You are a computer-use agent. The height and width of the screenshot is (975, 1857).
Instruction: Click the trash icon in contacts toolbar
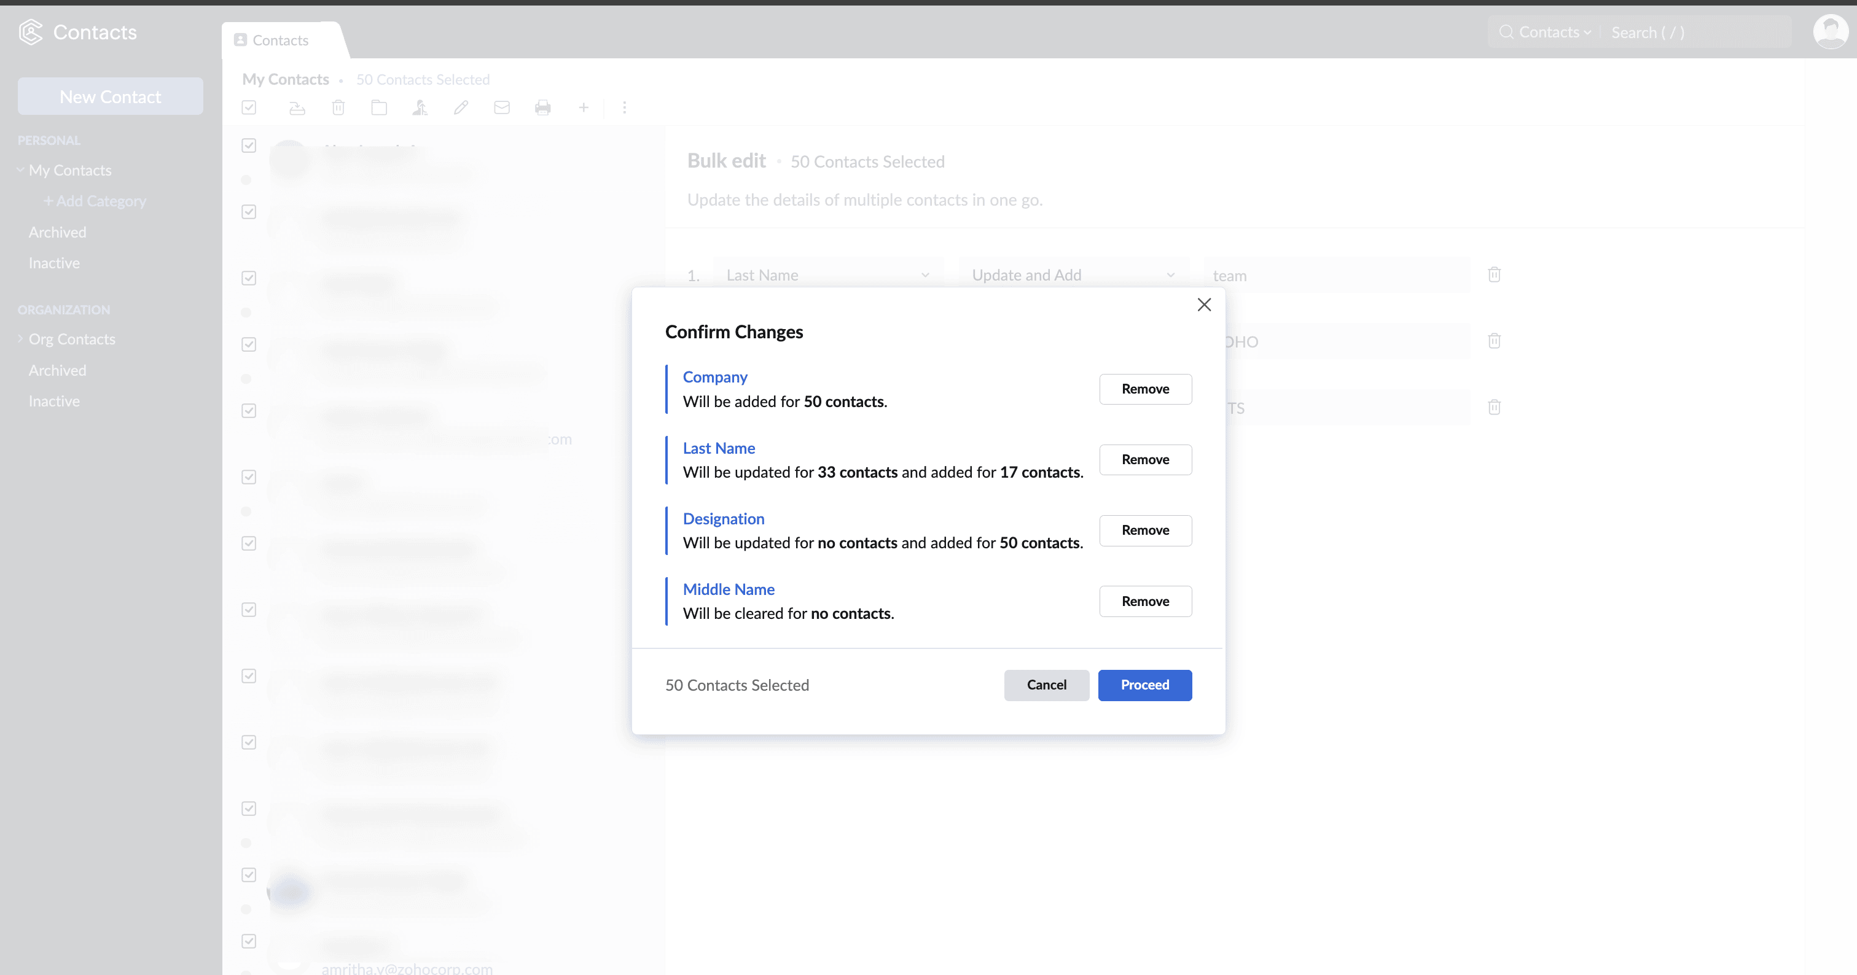click(x=338, y=108)
